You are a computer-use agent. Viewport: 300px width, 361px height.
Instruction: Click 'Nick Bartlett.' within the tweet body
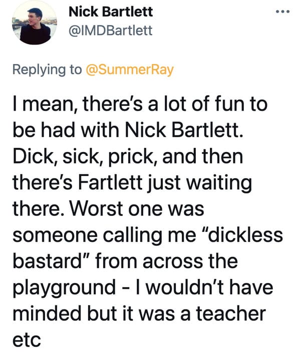tap(184, 130)
